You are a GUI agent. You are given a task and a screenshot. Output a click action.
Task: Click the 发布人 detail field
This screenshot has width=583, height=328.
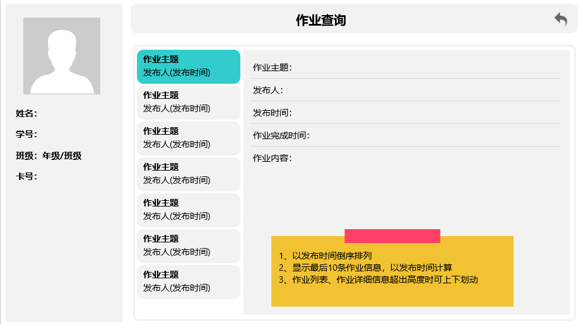click(x=404, y=90)
